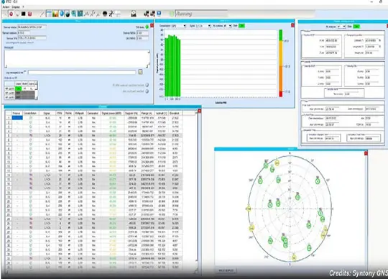Click the black sphere toolbar icon
388x279 pixels.
click(x=105, y=14)
